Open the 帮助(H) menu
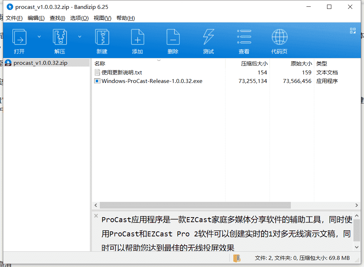Image resolution: width=364 pixels, height=267 pixels. pos(125,18)
